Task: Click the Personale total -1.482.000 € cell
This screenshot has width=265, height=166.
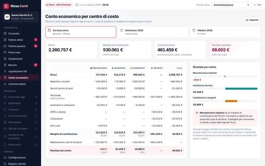Action: click(175, 97)
